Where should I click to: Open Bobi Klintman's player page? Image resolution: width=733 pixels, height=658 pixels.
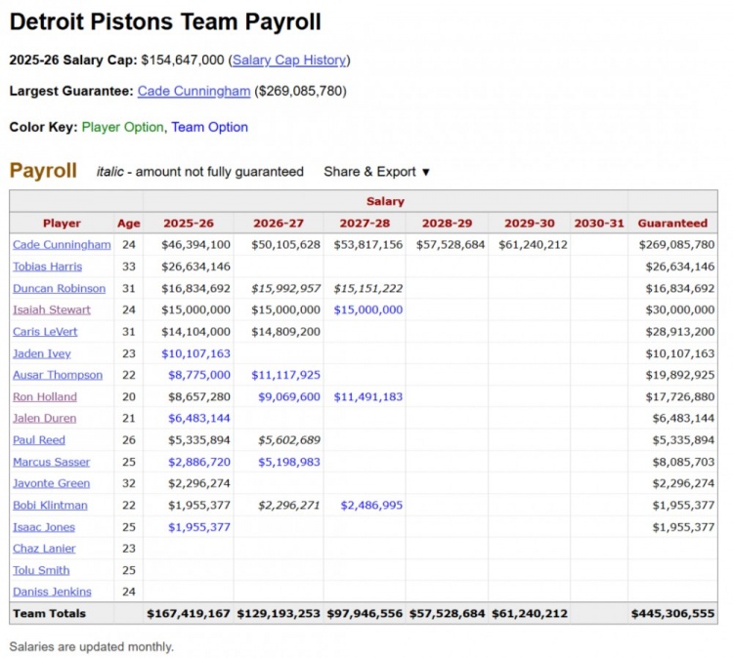pyautogui.click(x=50, y=506)
